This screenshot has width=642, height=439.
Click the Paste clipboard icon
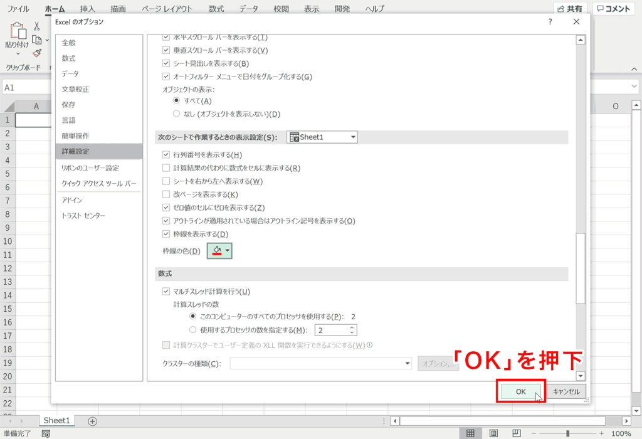pos(18,31)
